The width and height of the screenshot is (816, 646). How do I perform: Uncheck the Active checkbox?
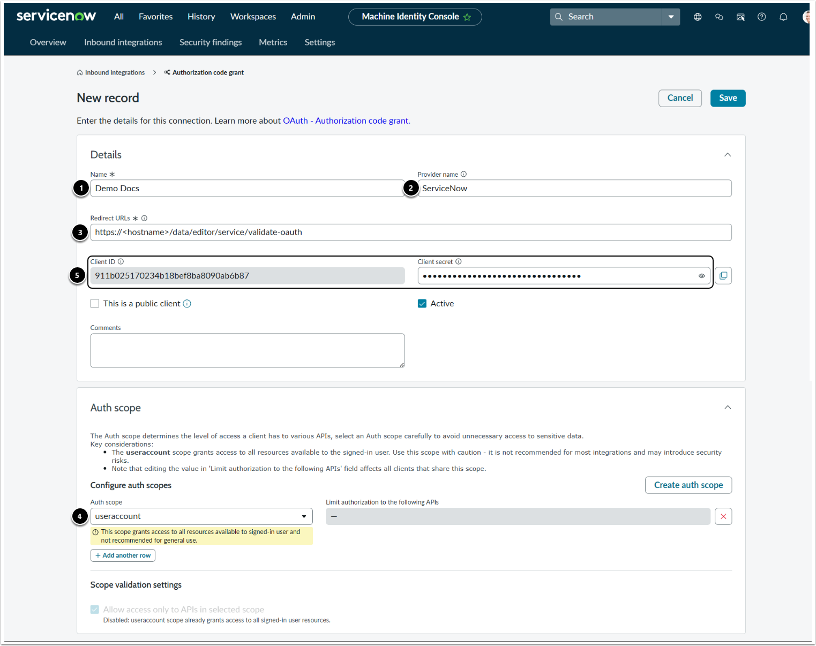click(x=422, y=304)
